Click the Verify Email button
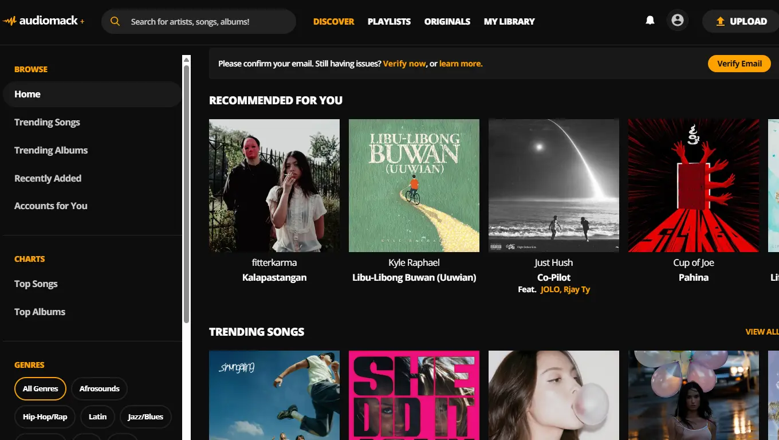The image size is (779, 440). pyautogui.click(x=739, y=64)
